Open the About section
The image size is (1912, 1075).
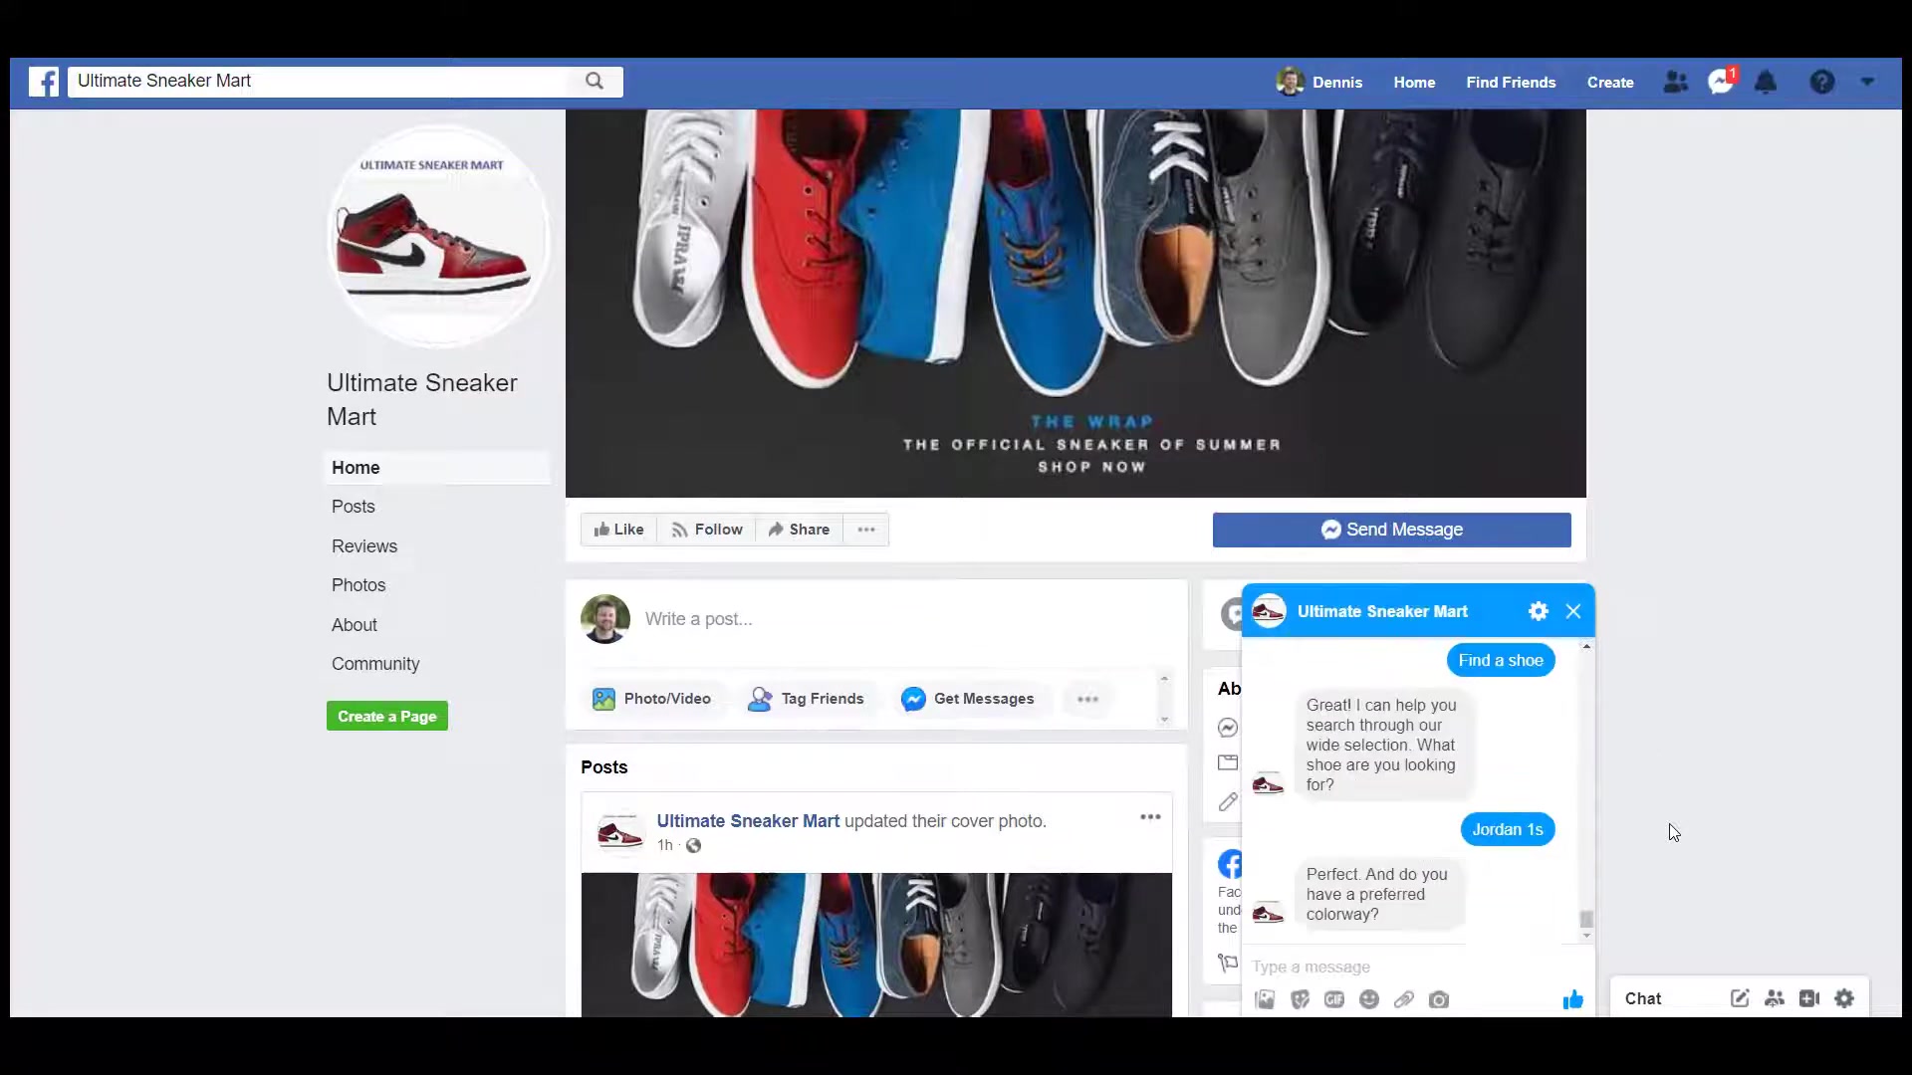(x=355, y=625)
